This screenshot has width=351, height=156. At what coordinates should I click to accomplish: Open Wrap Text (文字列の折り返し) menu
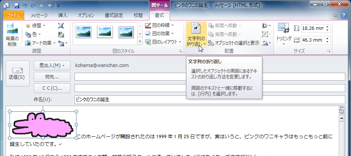196,35
